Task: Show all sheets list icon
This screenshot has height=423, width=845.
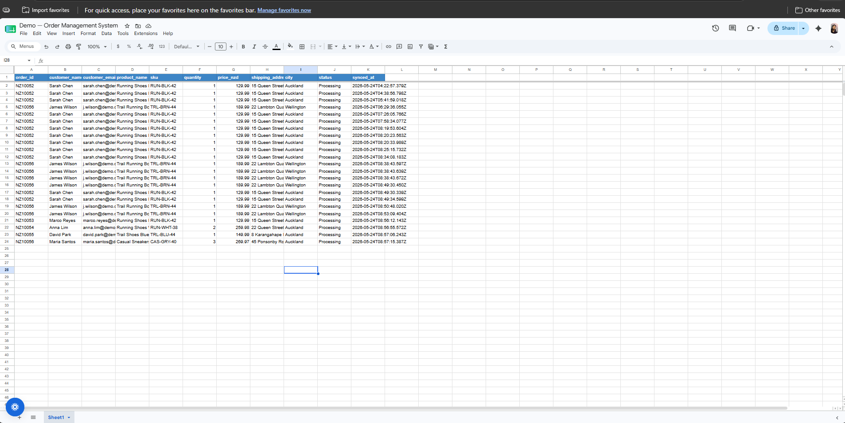Action: 33,417
